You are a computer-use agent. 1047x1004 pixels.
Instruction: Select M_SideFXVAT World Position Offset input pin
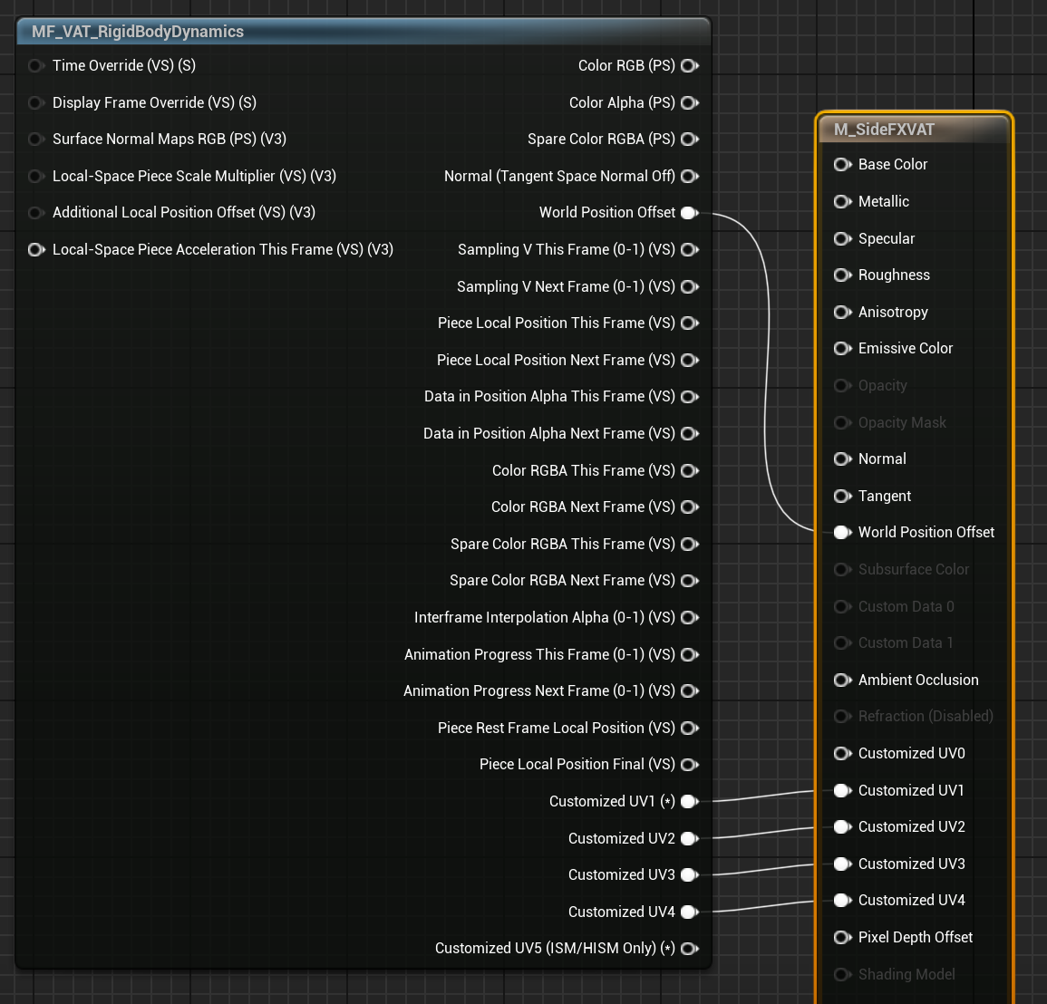(843, 532)
